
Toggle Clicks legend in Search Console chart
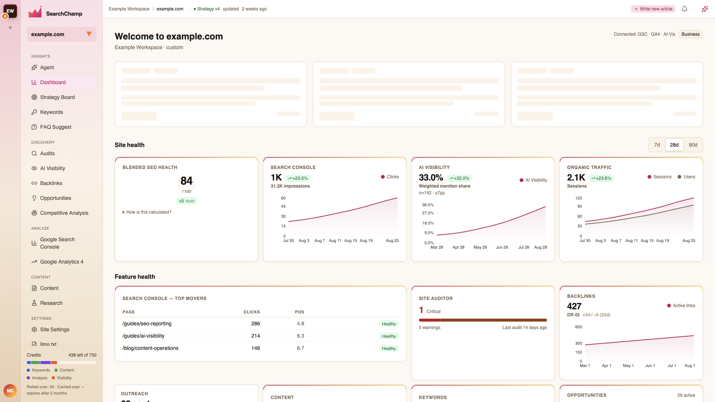390,177
